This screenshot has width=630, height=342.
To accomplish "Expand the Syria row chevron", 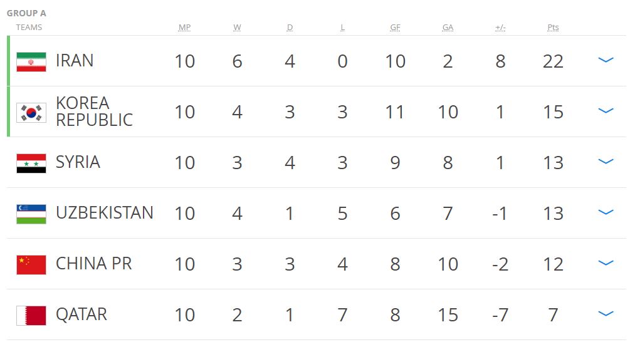I will pos(606,162).
